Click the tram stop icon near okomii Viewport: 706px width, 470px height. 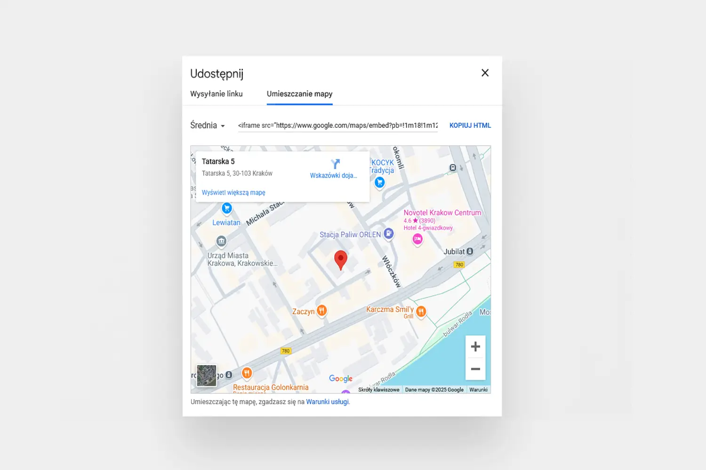453,168
